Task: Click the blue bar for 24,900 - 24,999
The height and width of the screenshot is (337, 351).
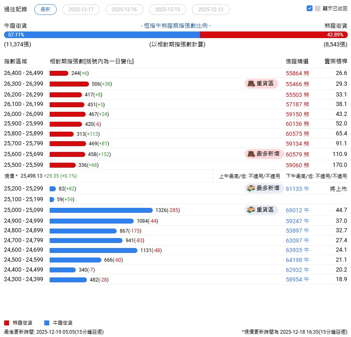Action: click(x=91, y=221)
